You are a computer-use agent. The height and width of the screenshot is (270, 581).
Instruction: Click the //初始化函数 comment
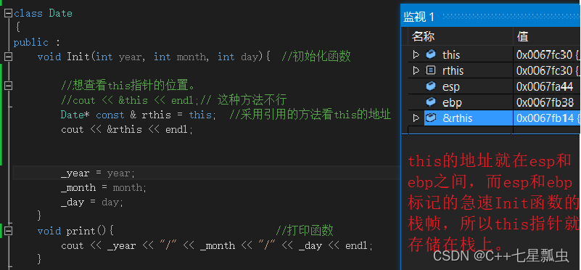pyautogui.click(x=316, y=57)
